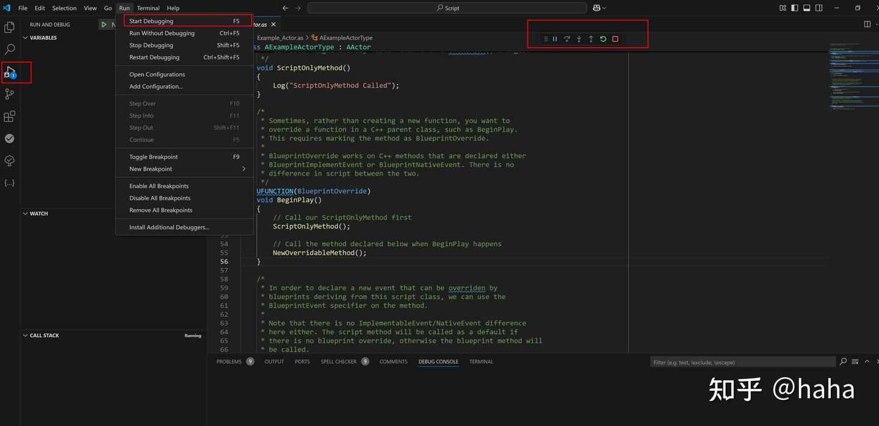Click Remove All Breakpoints

coord(160,210)
